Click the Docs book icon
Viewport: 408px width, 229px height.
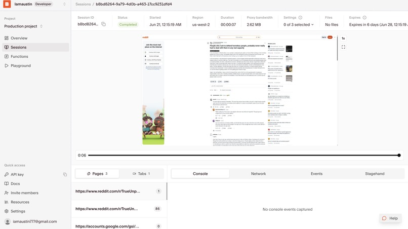pos(7,184)
